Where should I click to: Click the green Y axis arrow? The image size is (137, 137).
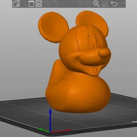[x=44, y=130]
